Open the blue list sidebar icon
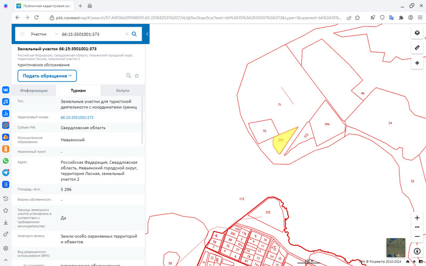The height and width of the screenshot is (266, 426). (x=6, y=184)
